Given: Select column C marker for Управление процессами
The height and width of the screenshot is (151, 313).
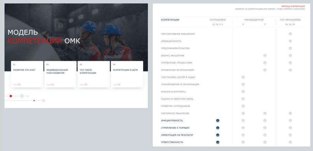Looking at the screenshot, I should tap(265, 63).
